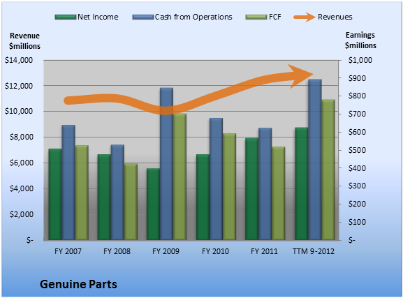
Task: Click the $100 earnings axis value
Action: click(x=357, y=222)
